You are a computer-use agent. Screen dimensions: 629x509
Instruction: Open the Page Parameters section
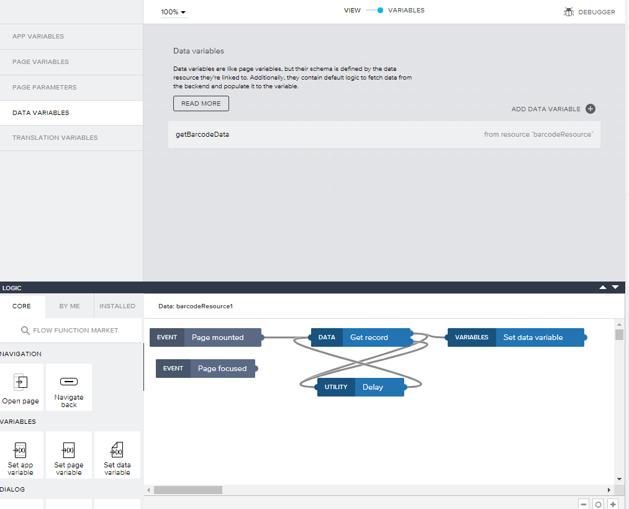coord(71,88)
